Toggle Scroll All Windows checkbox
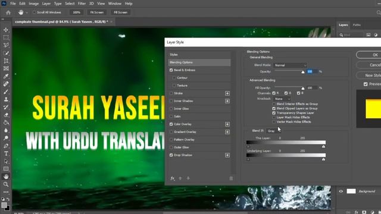 click(x=35, y=12)
